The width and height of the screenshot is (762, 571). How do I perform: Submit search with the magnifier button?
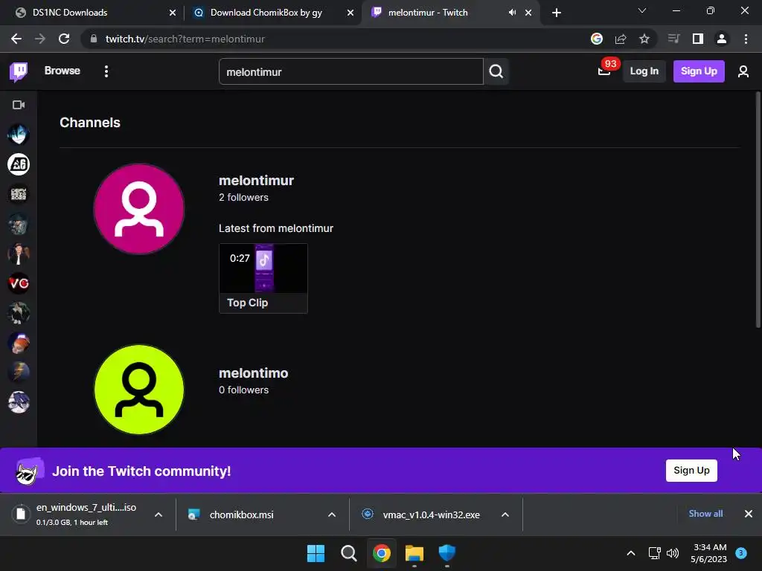(x=496, y=72)
